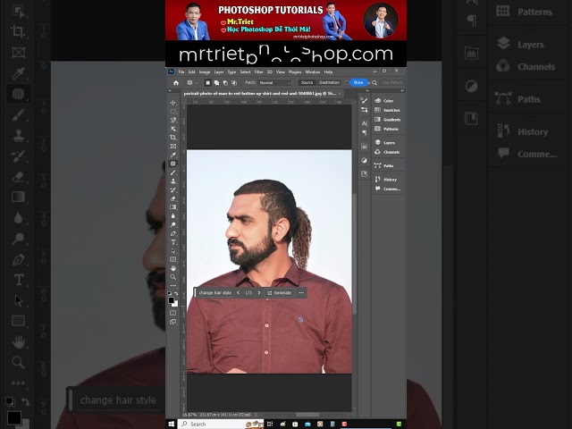Open the tool preset picker arrow
This screenshot has height=429, width=572.
click(197, 83)
